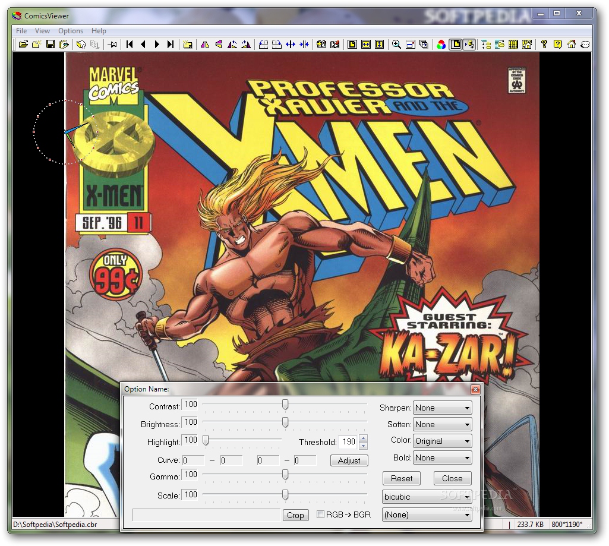Click the magnifier zoom icon
Viewport: 609px width, 546px height.
[396, 45]
